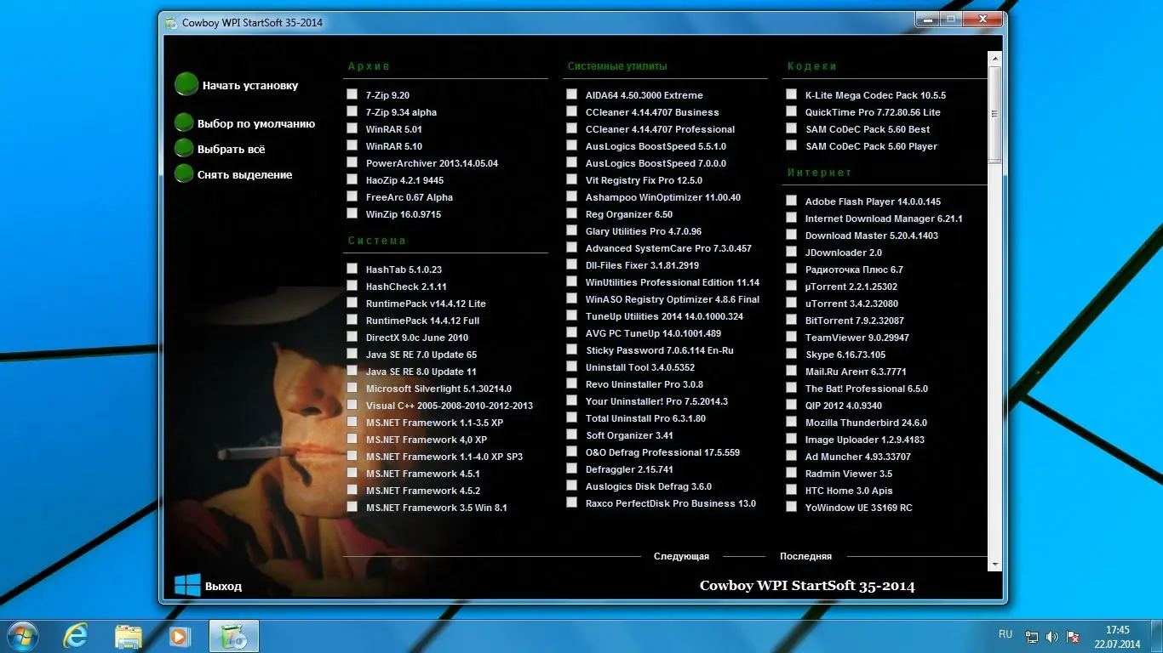Image resolution: width=1163 pixels, height=653 pixels.
Task: Click µTorrent 2.2.1.25302 label
Action: pyautogui.click(x=851, y=287)
